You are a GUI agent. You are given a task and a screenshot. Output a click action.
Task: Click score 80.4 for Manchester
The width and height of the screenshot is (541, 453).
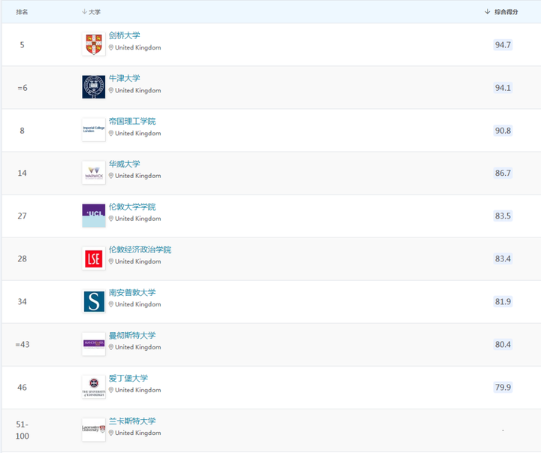[503, 344]
